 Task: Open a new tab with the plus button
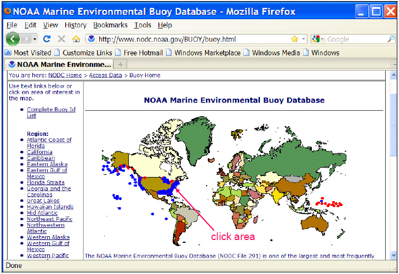(121, 65)
